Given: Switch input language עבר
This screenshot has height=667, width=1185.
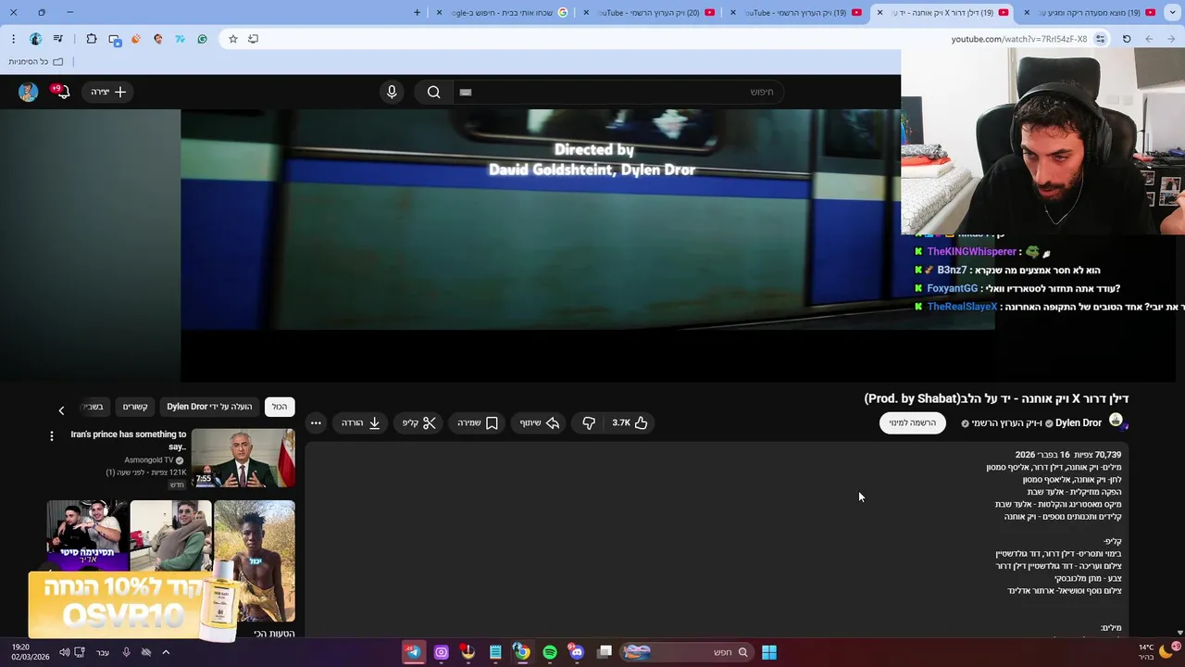Looking at the screenshot, I should tap(103, 652).
